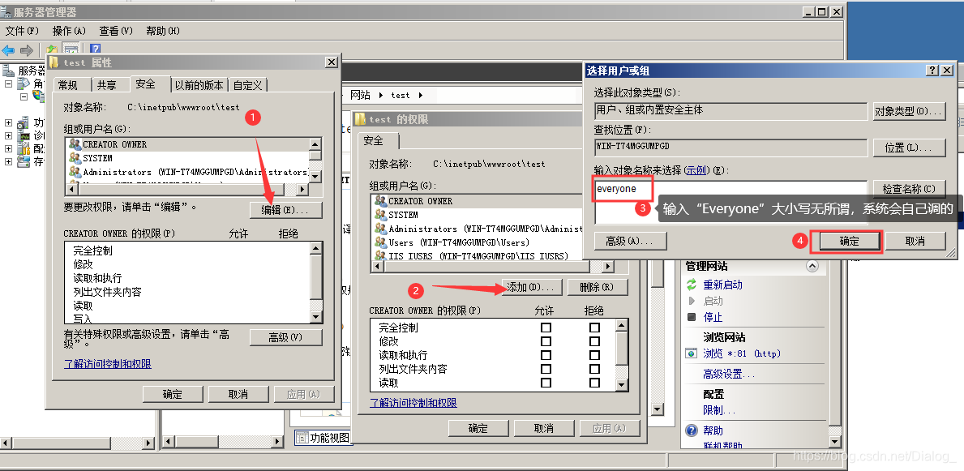
Task: Click the green restart icon beside 重新启动
Action: [x=692, y=285]
